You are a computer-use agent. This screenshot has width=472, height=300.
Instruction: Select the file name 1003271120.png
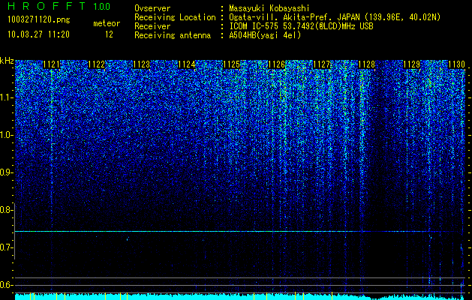tap(39, 20)
